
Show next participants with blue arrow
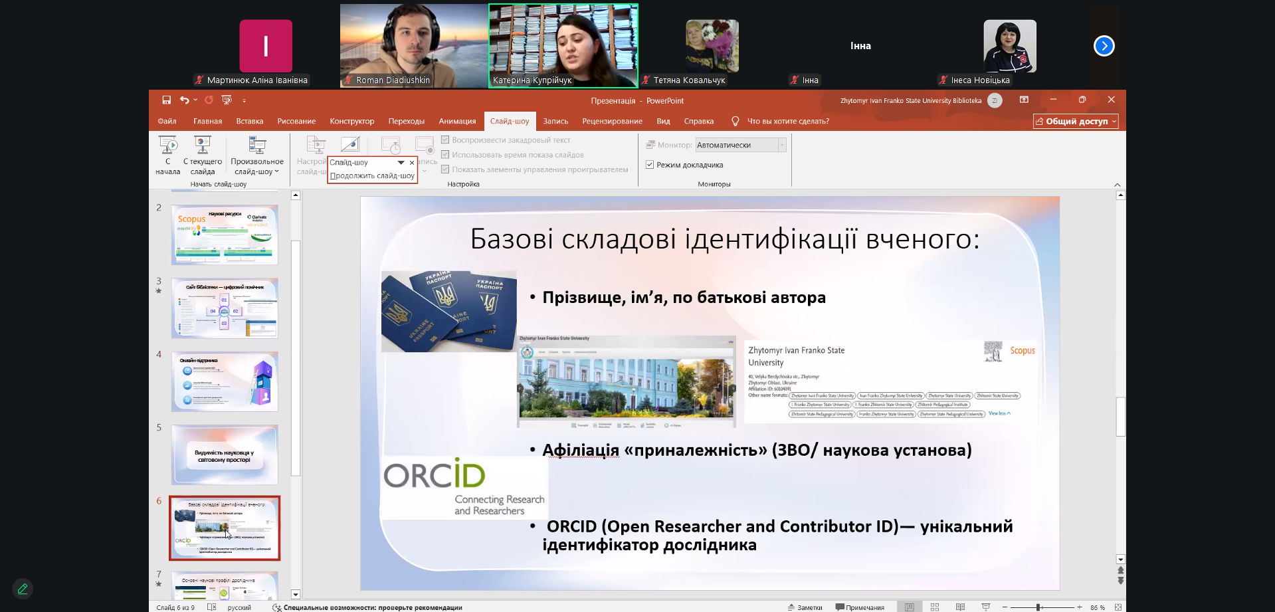[x=1104, y=46]
